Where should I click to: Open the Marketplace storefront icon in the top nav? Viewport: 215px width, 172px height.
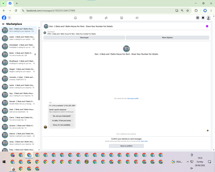coord(122,18)
